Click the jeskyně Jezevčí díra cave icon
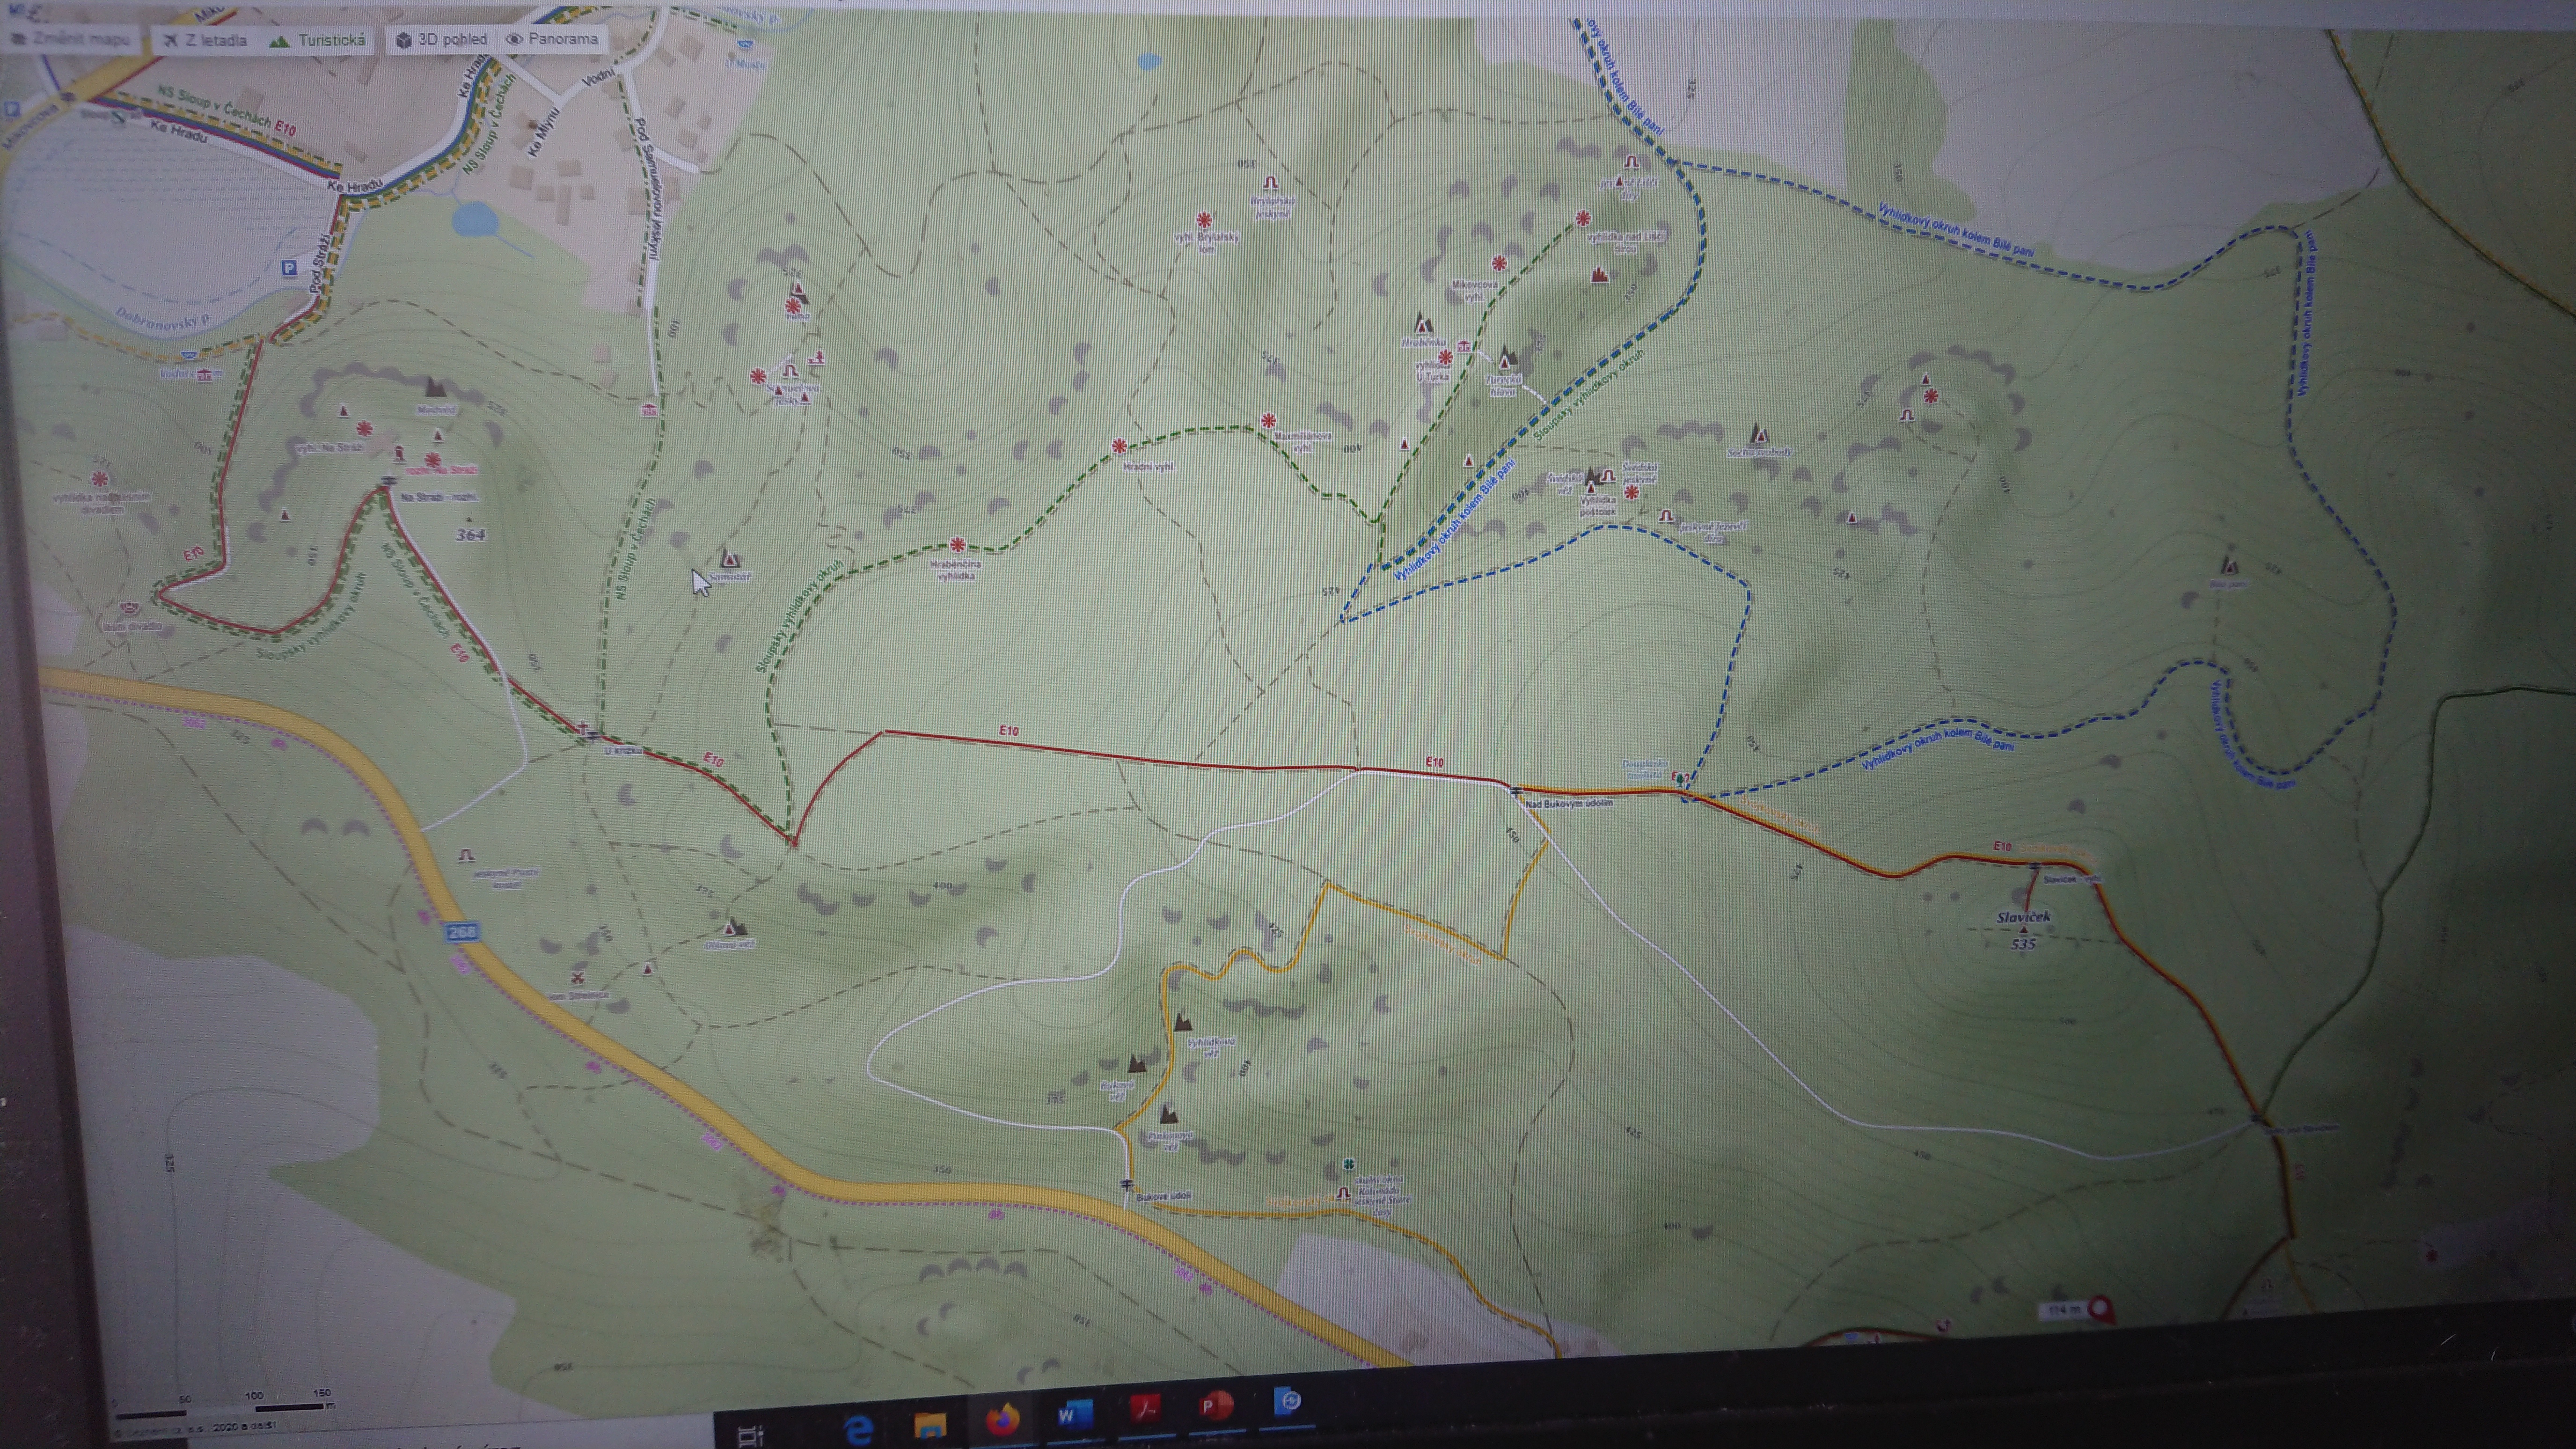The height and width of the screenshot is (1449, 2576). [1666, 516]
